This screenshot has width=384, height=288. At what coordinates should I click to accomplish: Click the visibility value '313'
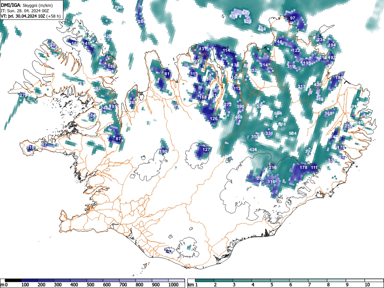301,86
